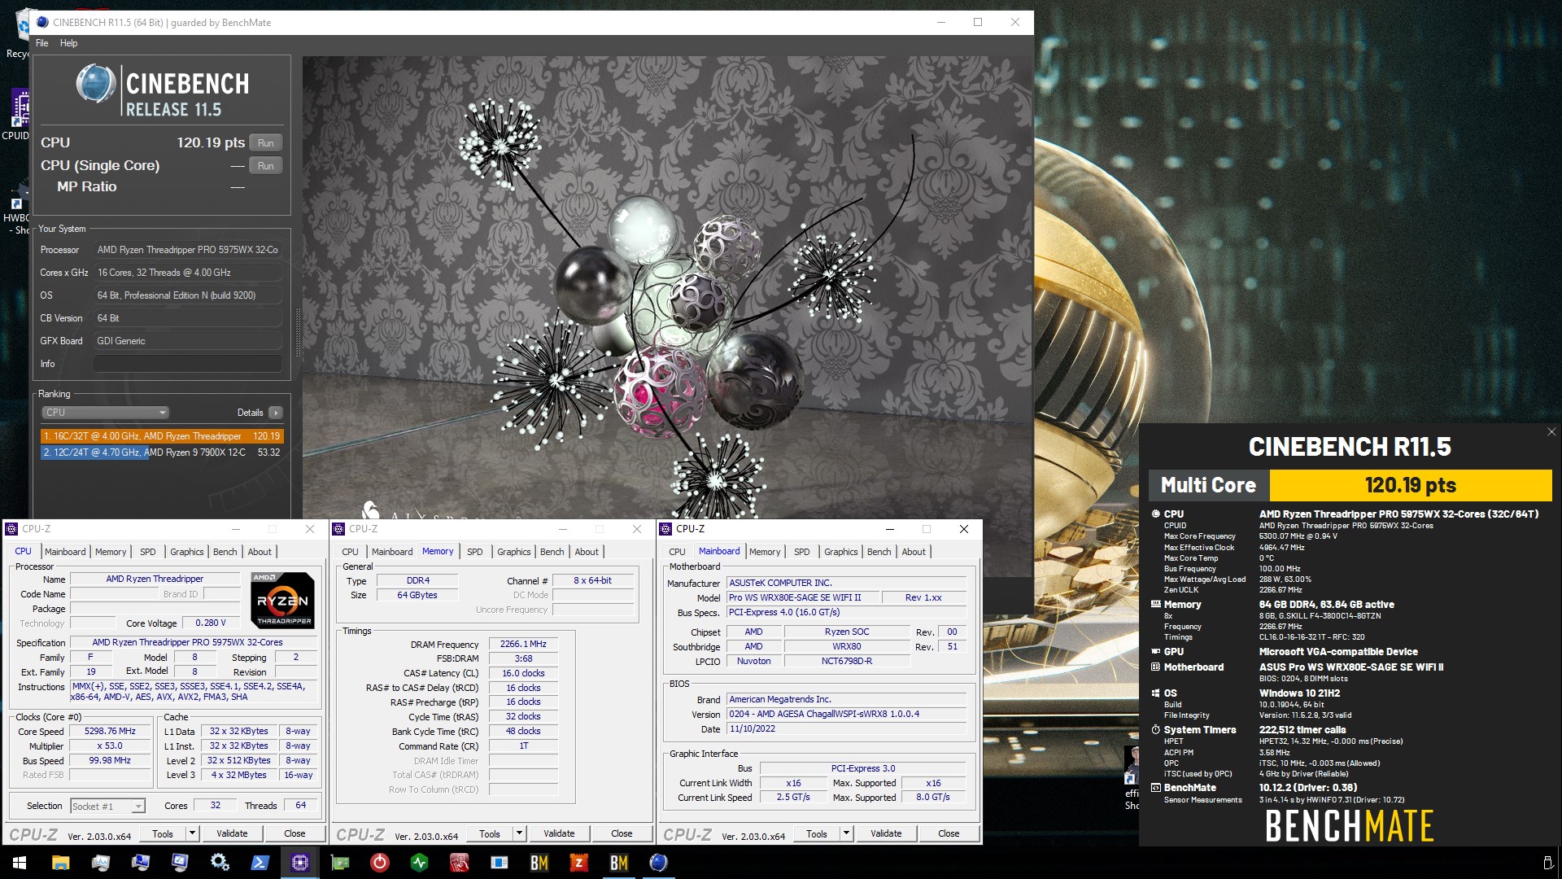This screenshot has height=879, width=1562.
Task: Select the purple CPU-Z chip taskbar icon
Action: pyautogui.click(x=299, y=862)
